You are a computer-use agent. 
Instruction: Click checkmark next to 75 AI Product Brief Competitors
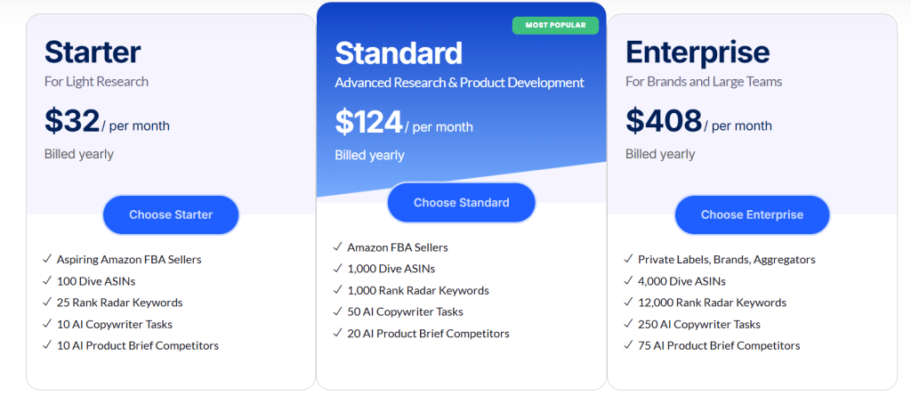click(629, 345)
